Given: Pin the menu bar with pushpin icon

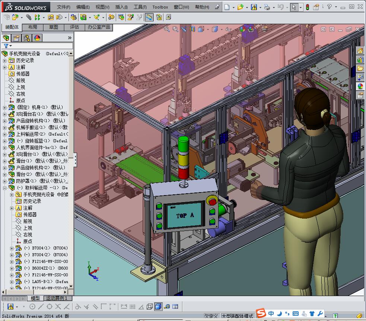Looking at the screenshot, I should (x=217, y=7).
